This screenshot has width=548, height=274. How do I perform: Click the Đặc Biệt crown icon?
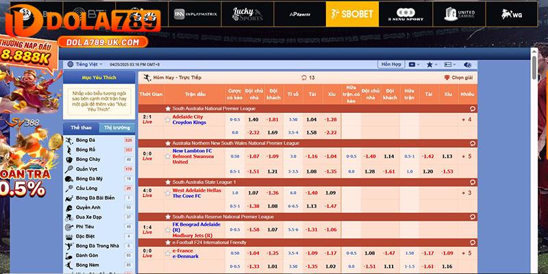tap(69, 236)
